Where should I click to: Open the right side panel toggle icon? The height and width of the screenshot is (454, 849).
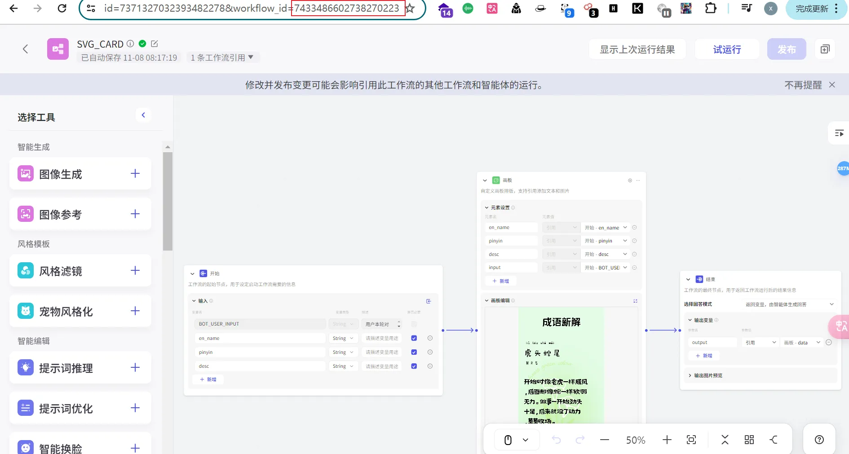pyautogui.click(x=839, y=133)
